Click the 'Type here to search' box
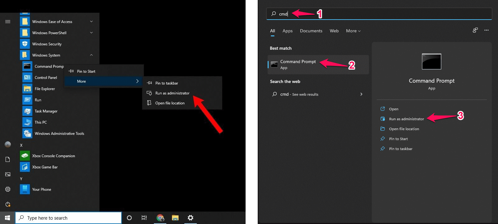 68,218
